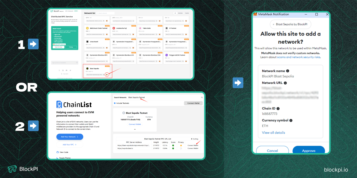357x178 pixels.
Task: Copy the Dymension Blumbus LCD endpoint
Action: 133,61
